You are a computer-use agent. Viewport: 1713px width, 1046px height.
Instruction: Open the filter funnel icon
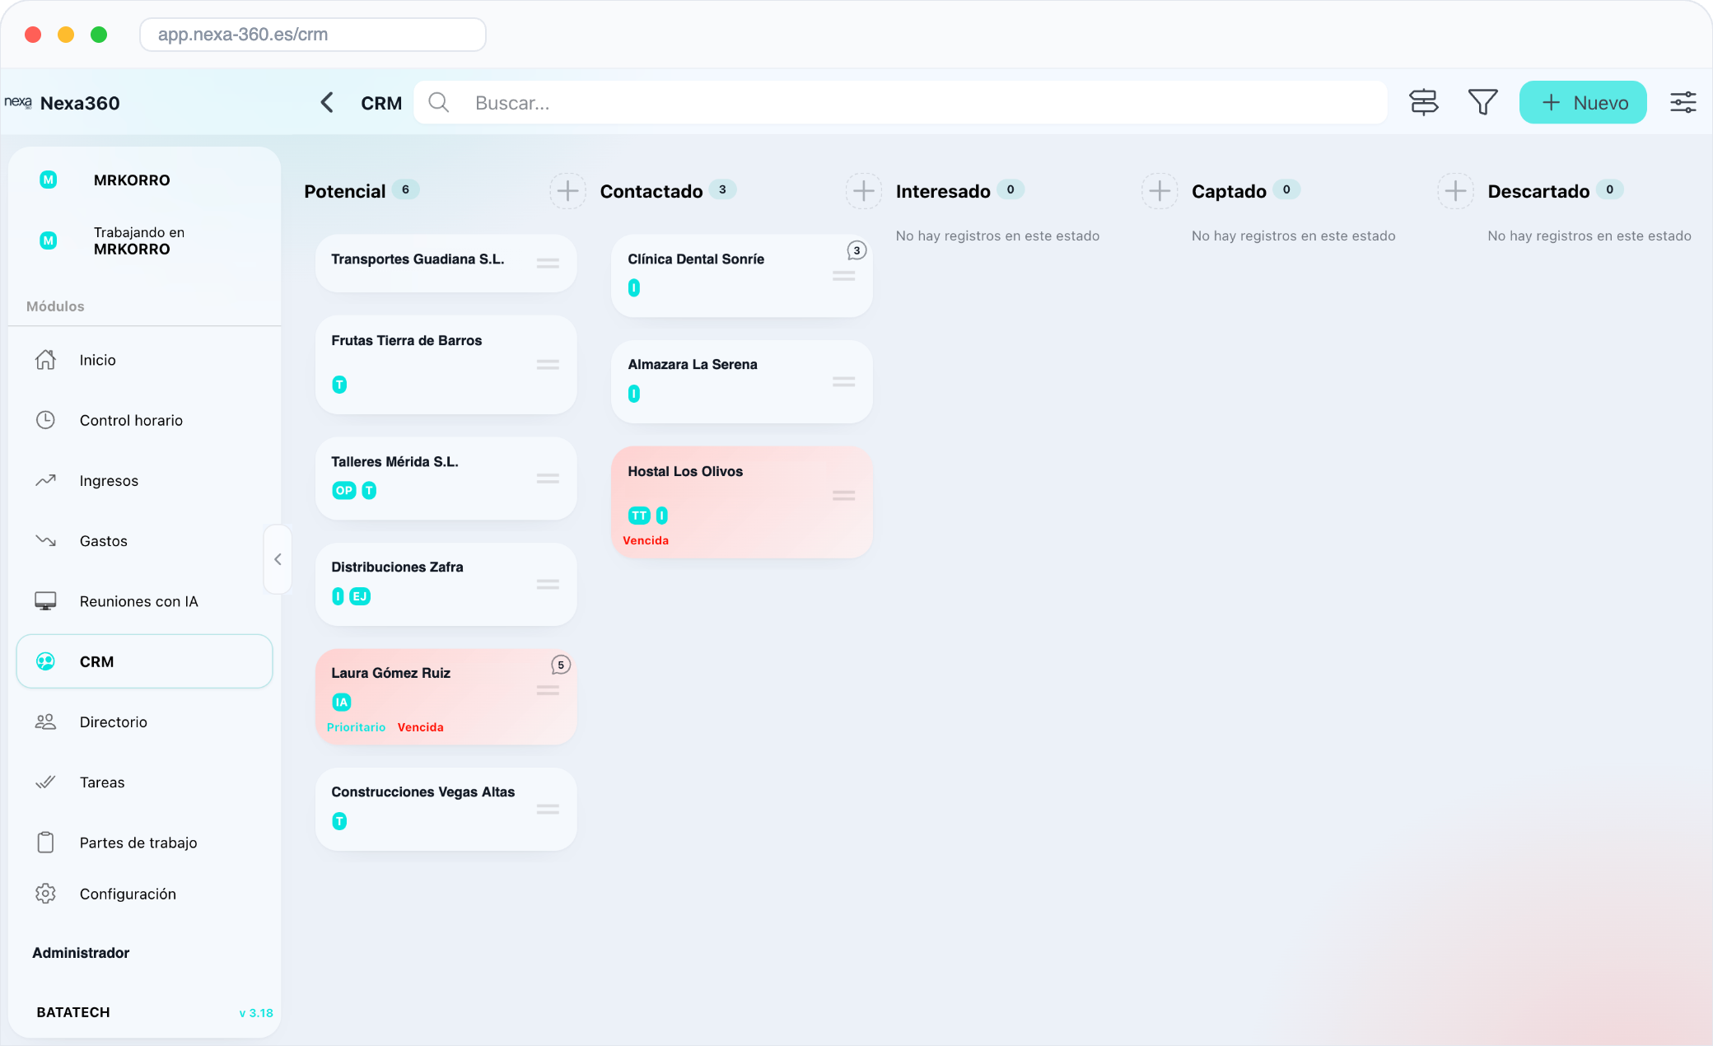pos(1482,102)
